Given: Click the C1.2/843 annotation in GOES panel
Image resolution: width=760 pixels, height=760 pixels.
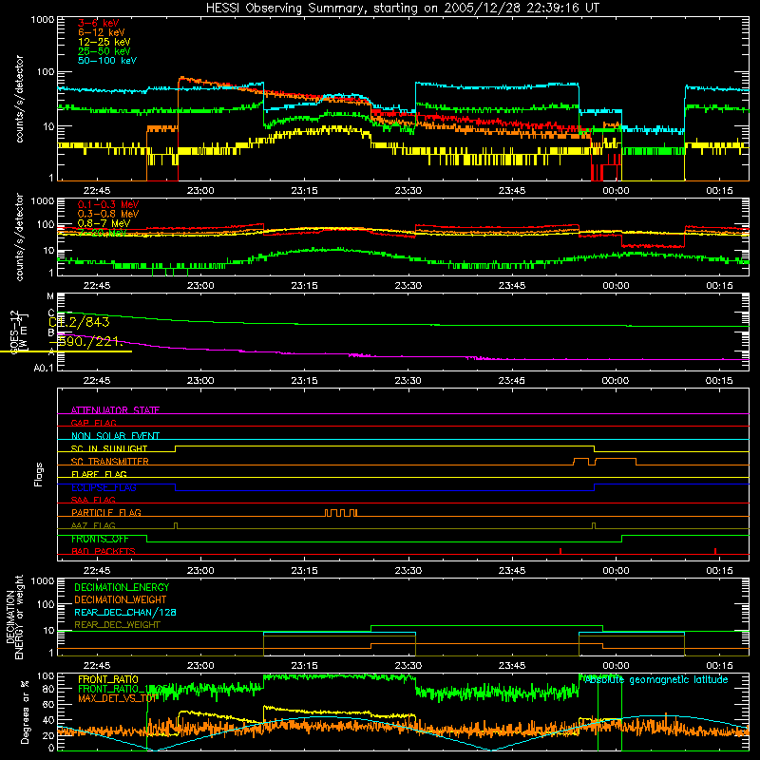Looking at the screenshot, I should [80, 322].
